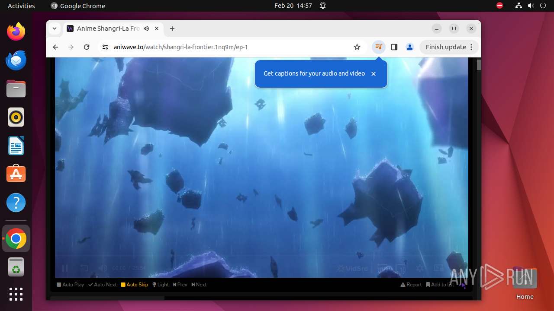Toggle the Light mode bulb

[161, 285]
